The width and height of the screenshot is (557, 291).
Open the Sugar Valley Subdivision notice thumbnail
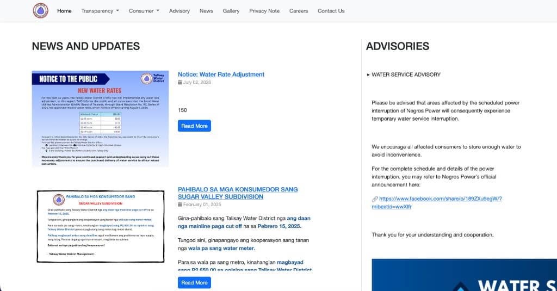click(101, 226)
